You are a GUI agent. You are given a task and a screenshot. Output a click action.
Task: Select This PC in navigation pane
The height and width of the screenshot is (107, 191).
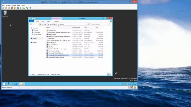35,38
